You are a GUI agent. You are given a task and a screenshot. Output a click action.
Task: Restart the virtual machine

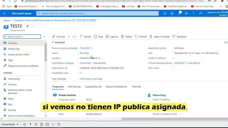(x=85, y=37)
